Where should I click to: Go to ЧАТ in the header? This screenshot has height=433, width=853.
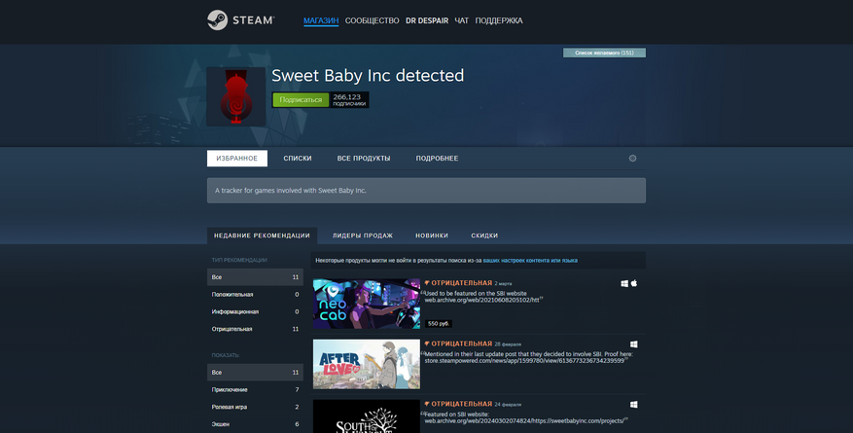[461, 20]
